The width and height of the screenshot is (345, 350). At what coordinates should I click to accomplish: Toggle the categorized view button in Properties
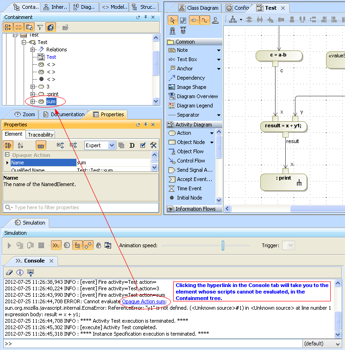click(x=8, y=145)
